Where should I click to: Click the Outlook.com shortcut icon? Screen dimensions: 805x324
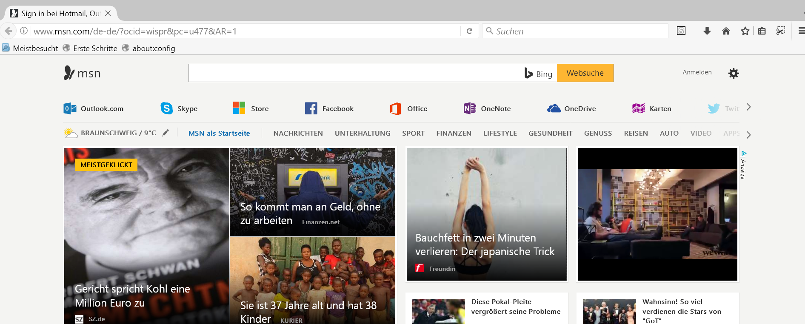[70, 108]
